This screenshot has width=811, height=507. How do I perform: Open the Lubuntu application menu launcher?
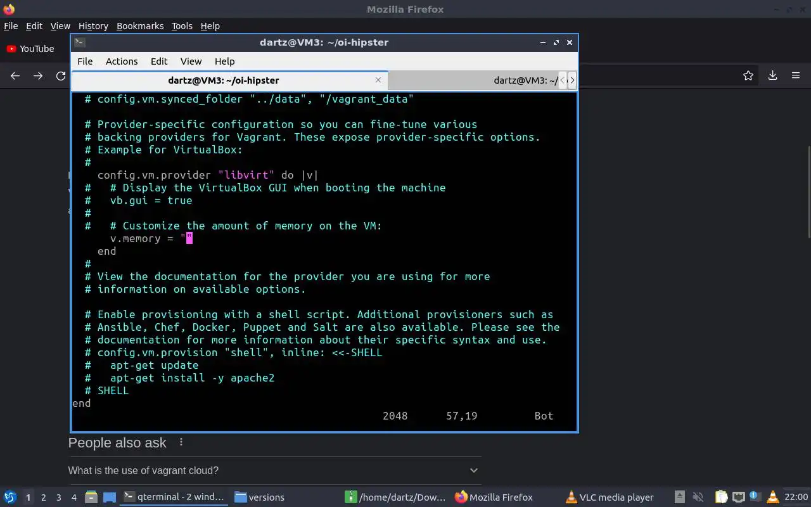(10, 497)
